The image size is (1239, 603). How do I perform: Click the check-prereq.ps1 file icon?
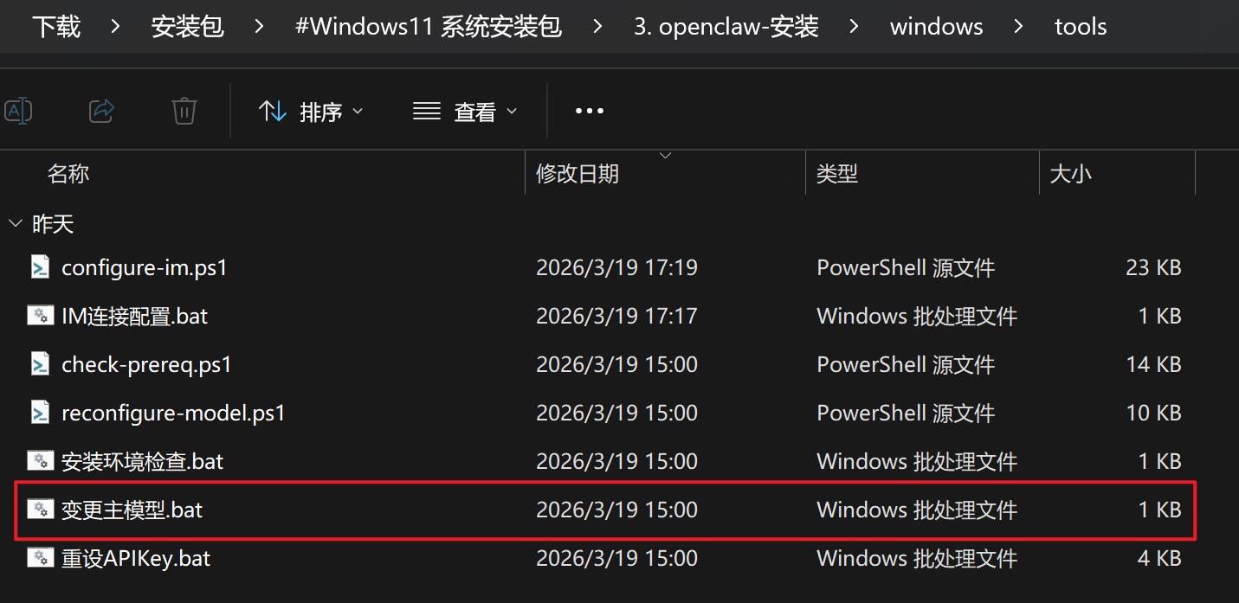click(40, 364)
